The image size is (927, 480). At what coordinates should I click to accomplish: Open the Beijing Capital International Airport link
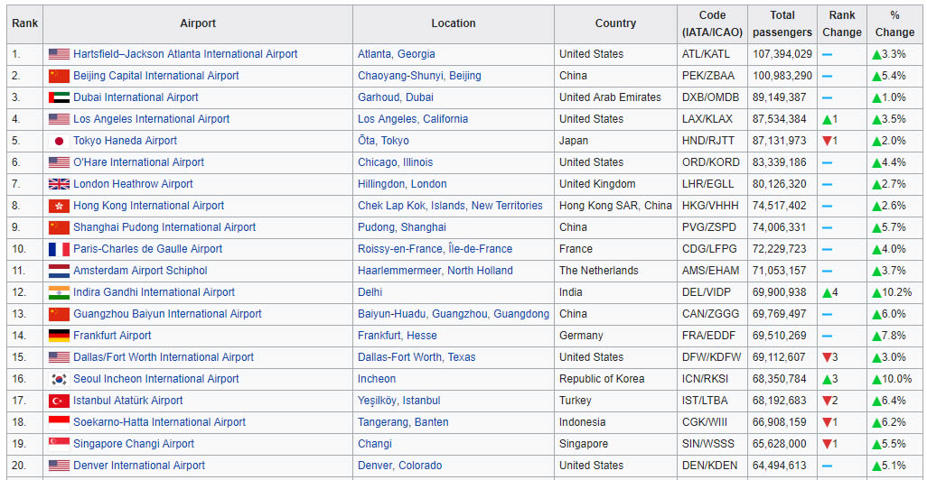(155, 76)
